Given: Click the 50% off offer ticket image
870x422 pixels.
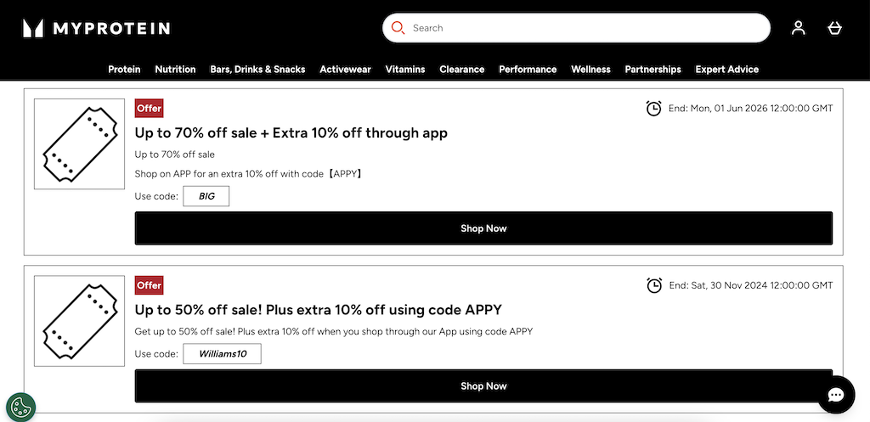Looking at the screenshot, I should [x=79, y=320].
